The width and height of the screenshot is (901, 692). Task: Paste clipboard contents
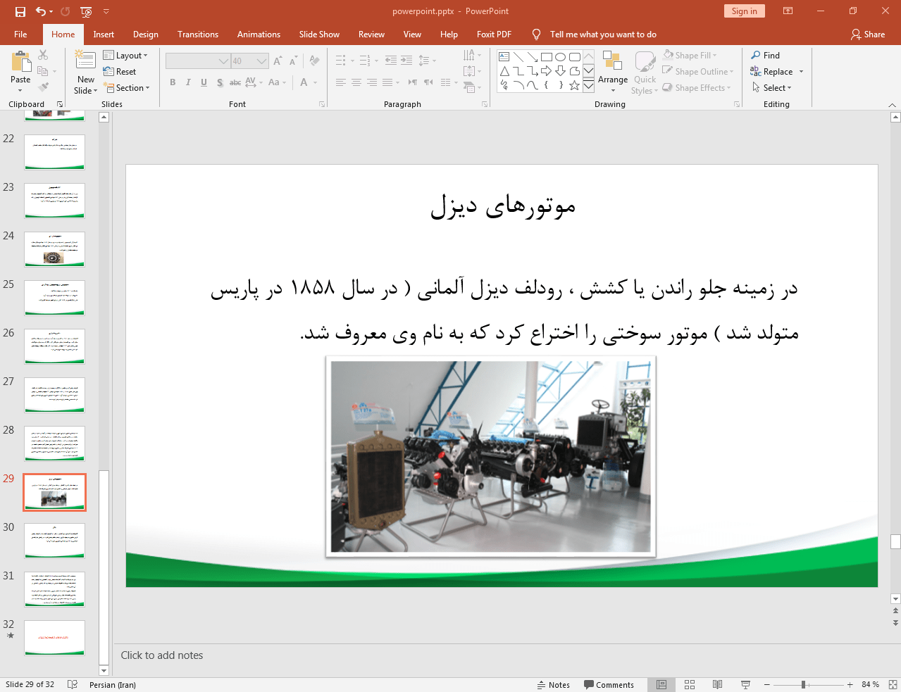pos(20,71)
